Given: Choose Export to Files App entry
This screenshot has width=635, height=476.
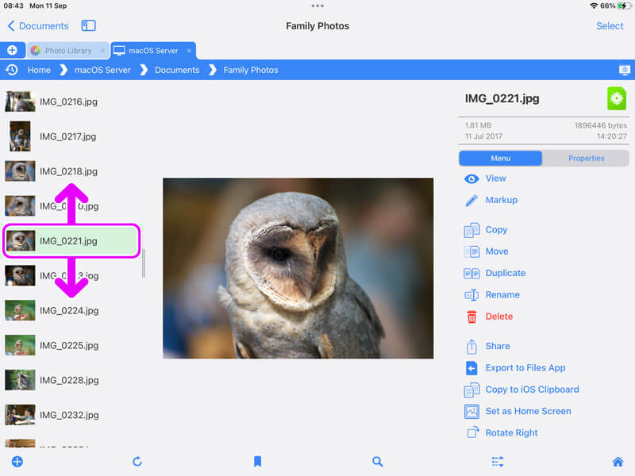Looking at the screenshot, I should 525,368.
